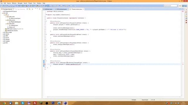Click Collapse All in Package Explorer
Screen dimensions: 188x105
[27, 9]
